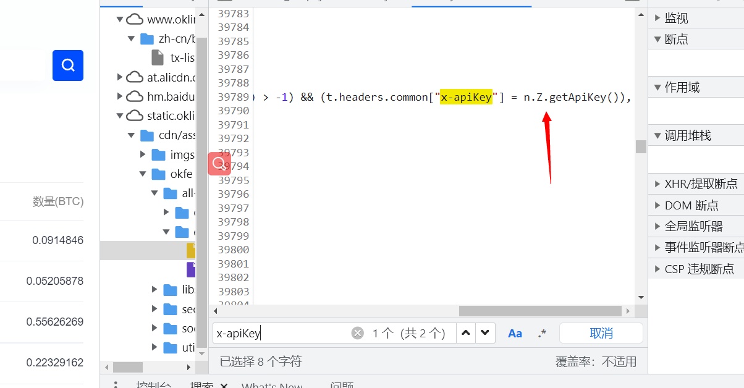Click the imgs folder icon

coord(159,154)
